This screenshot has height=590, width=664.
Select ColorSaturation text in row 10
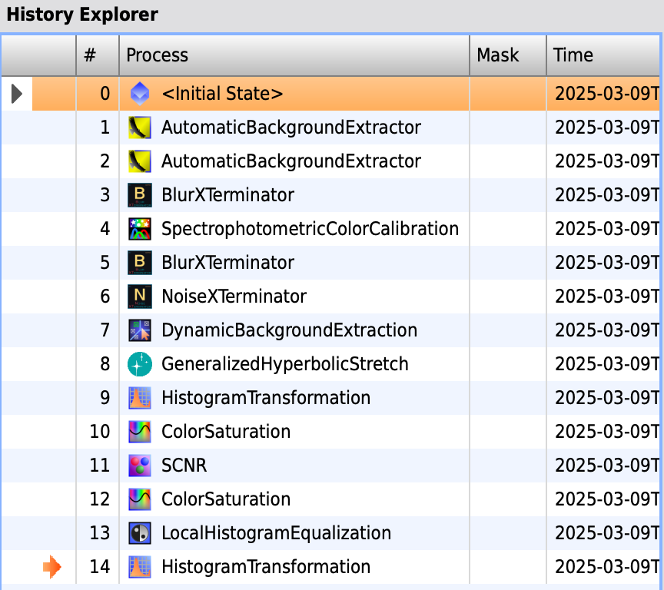click(x=226, y=432)
